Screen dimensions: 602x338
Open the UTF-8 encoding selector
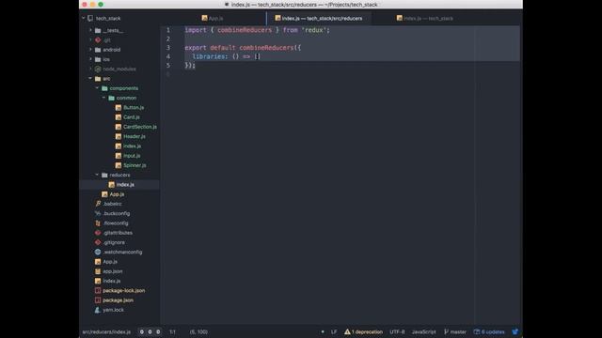[x=397, y=331]
